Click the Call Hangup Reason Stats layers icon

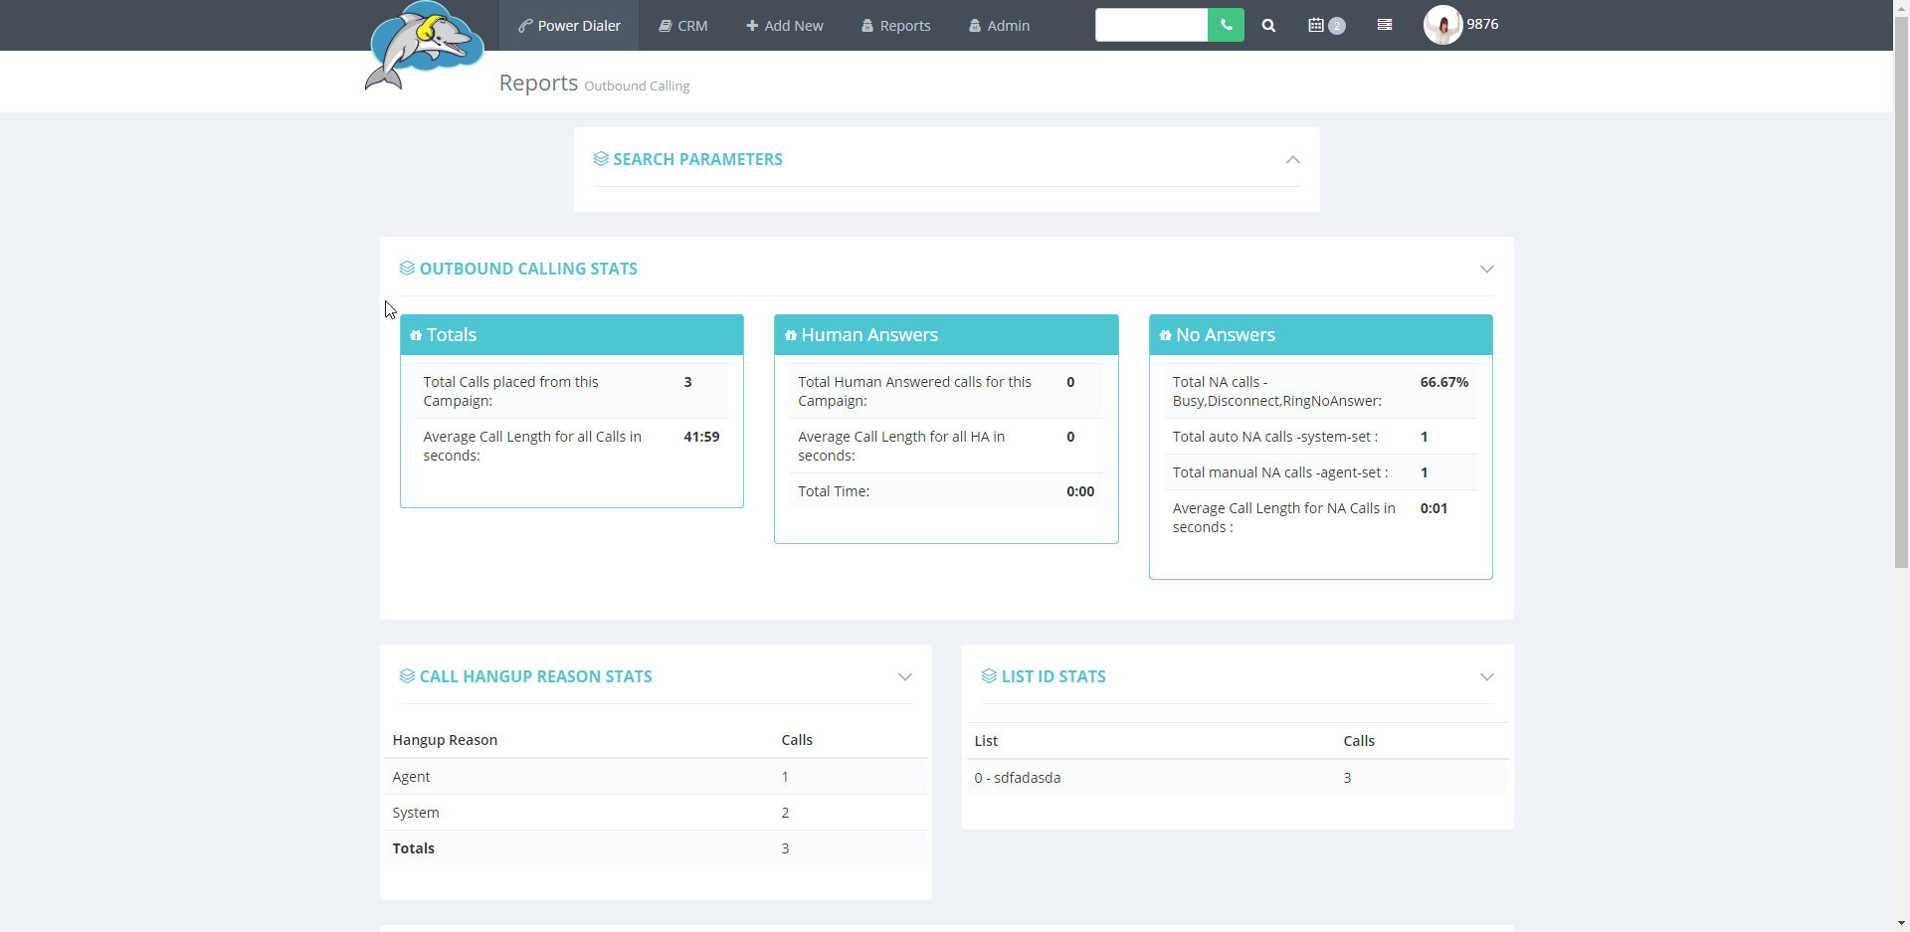[407, 676]
